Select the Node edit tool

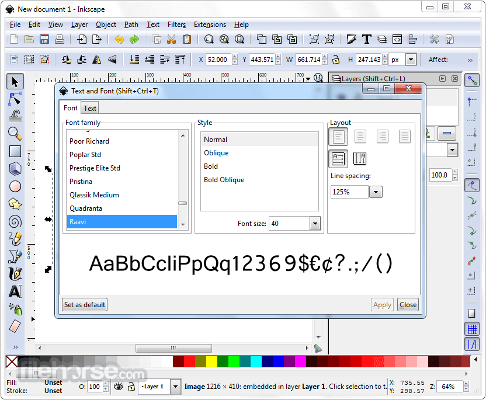tap(15, 99)
